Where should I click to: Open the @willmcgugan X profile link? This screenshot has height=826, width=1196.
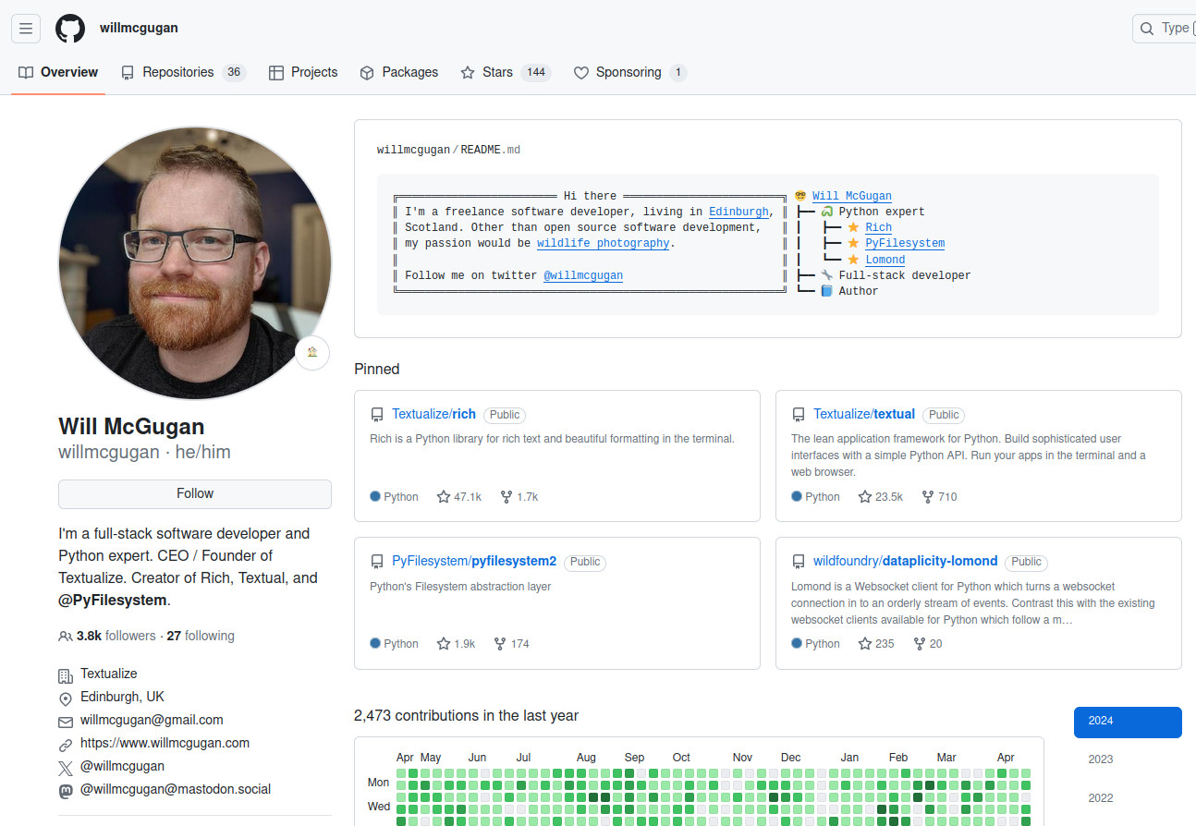pyautogui.click(x=122, y=767)
